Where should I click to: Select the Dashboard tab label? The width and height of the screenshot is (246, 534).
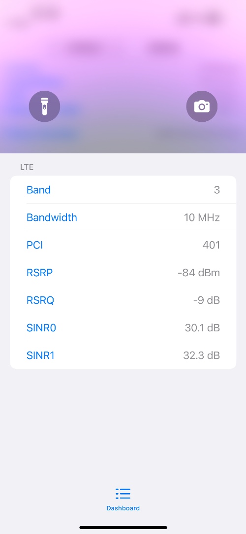pos(123,508)
